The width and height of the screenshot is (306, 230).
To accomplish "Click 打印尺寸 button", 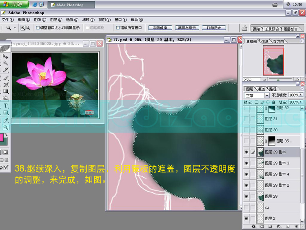I will pos(214,28).
